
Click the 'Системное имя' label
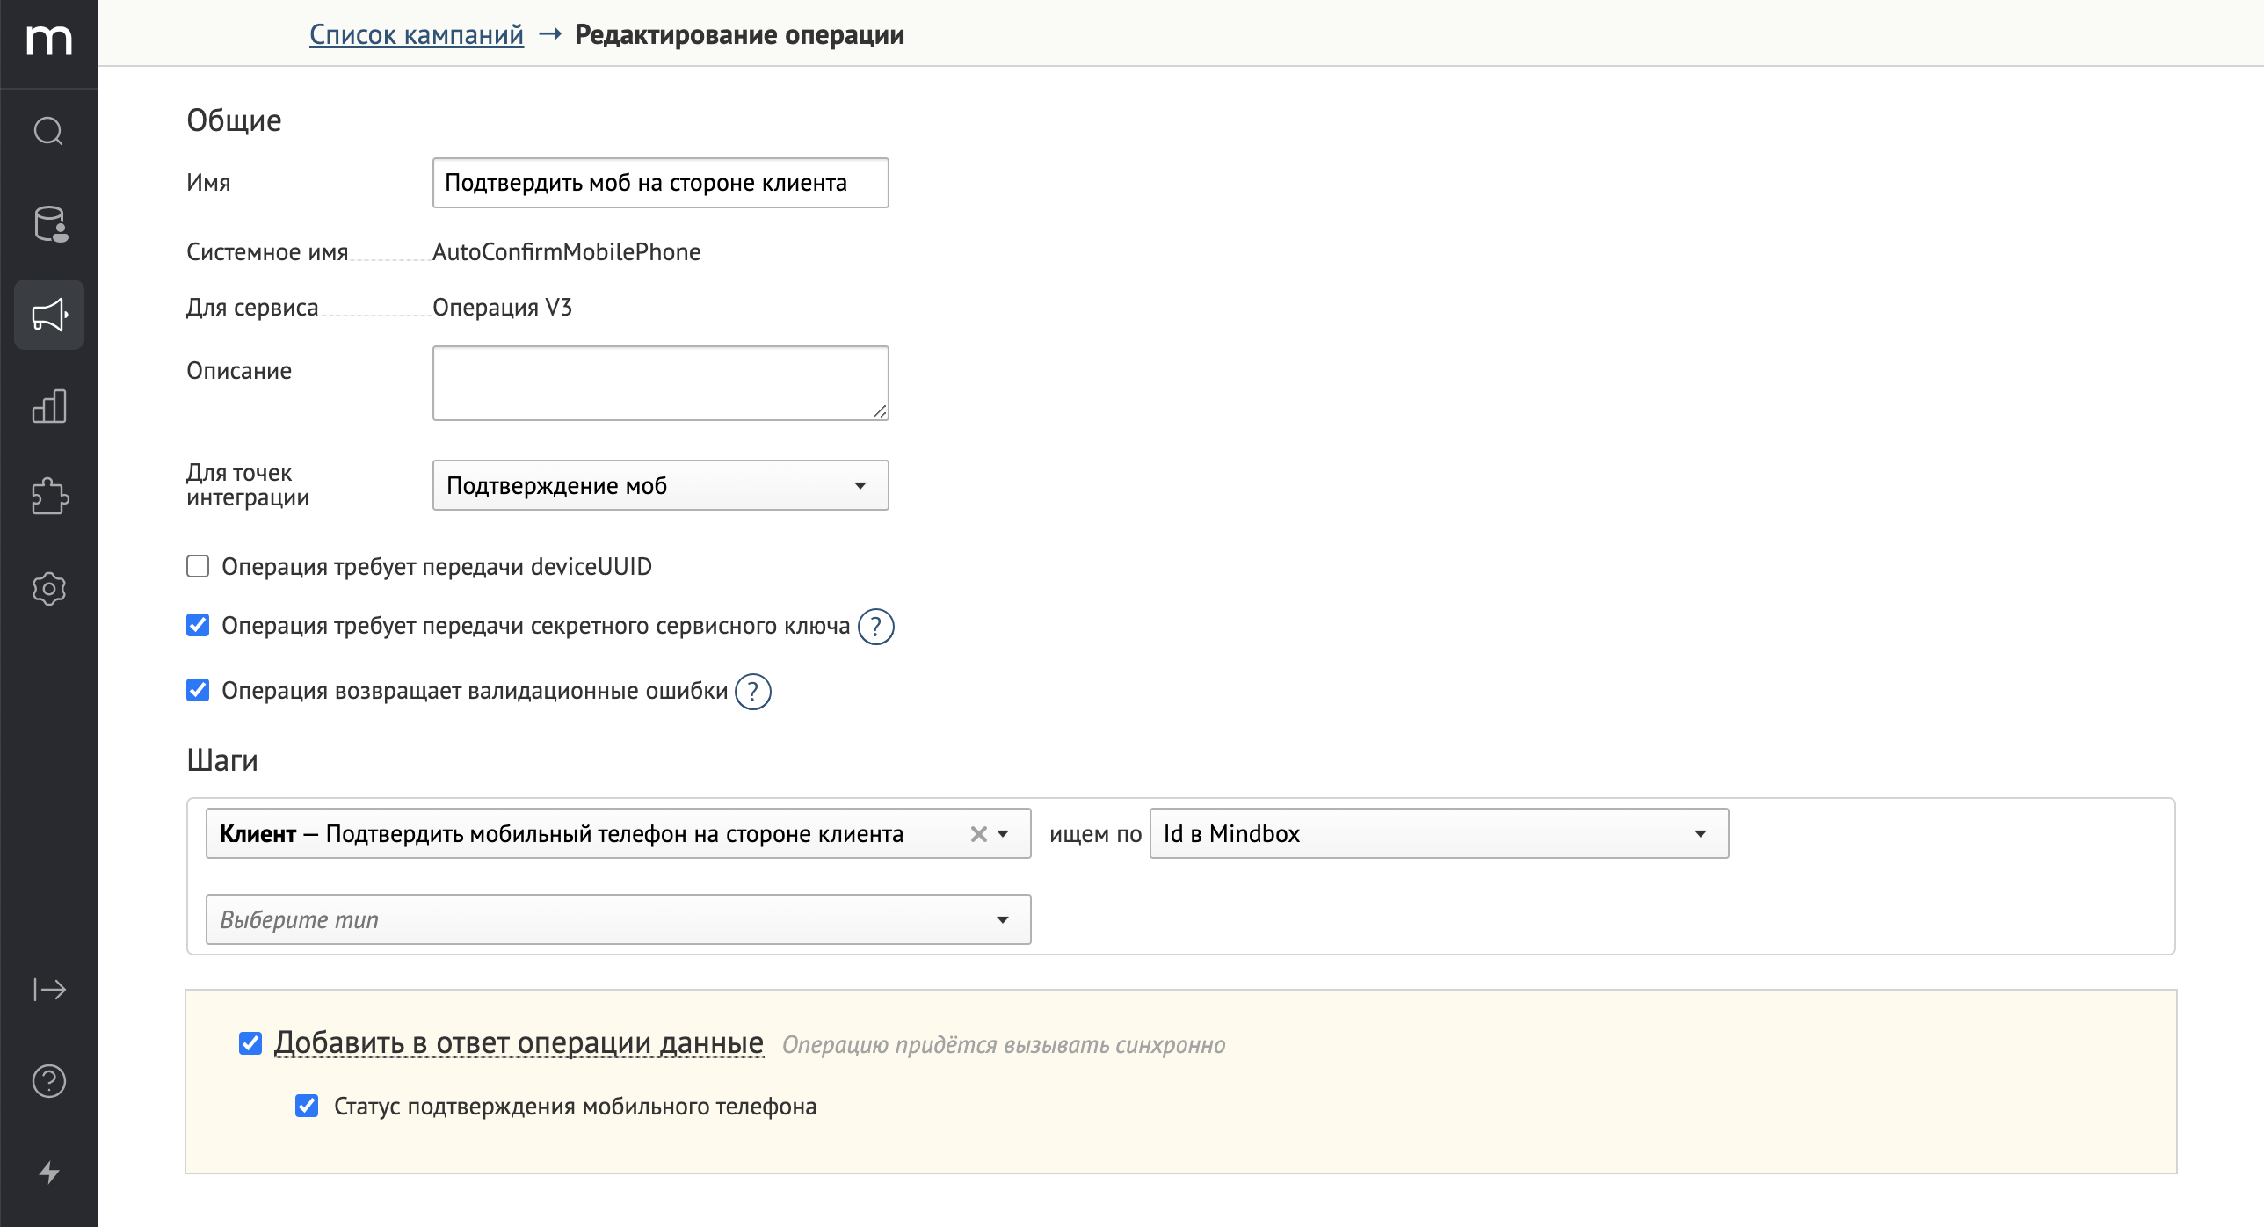[267, 252]
